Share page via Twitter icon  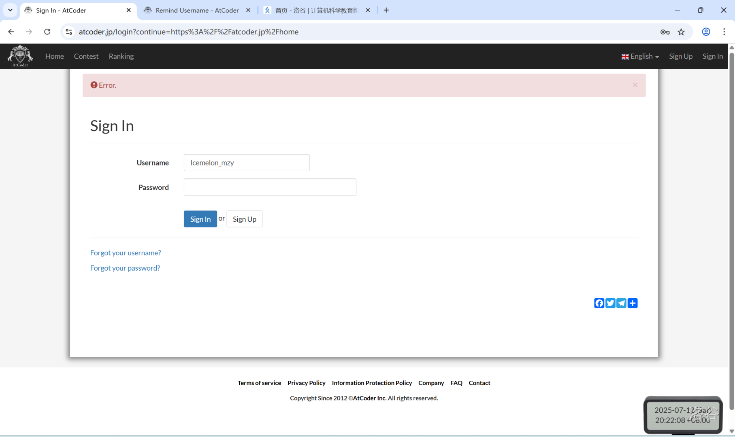click(x=610, y=303)
